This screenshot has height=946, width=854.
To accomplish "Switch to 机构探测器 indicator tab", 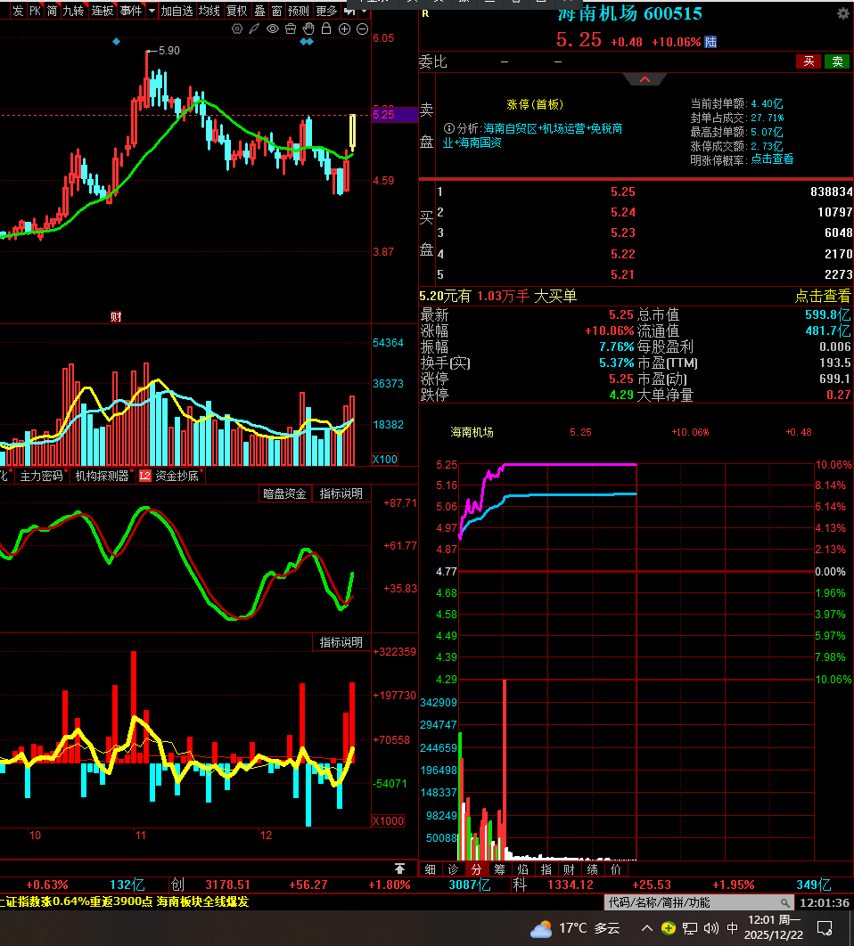I will click(x=102, y=476).
